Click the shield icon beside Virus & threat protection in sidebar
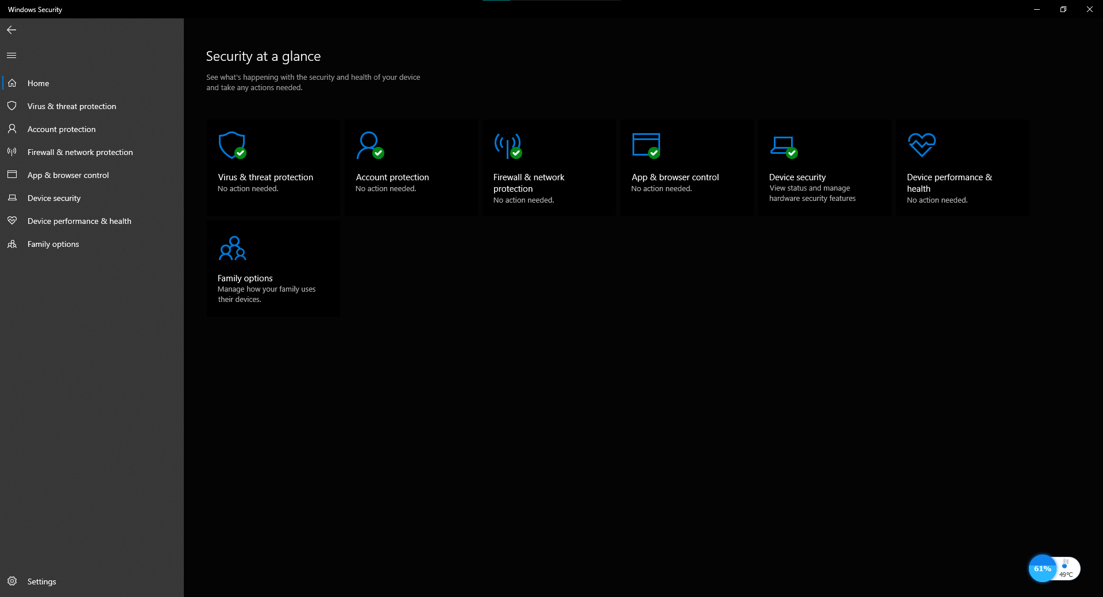 click(x=12, y=106)
